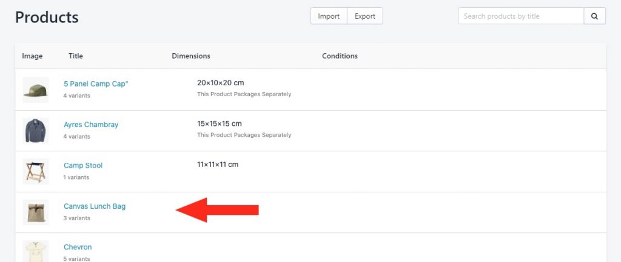Open the Ayres Chambray shirt thumbnail
The image size is (621, 262).
point(36,131)
